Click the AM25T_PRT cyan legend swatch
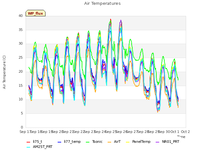The width and height of the screenshot is (205, 153). tap(29, 147)
